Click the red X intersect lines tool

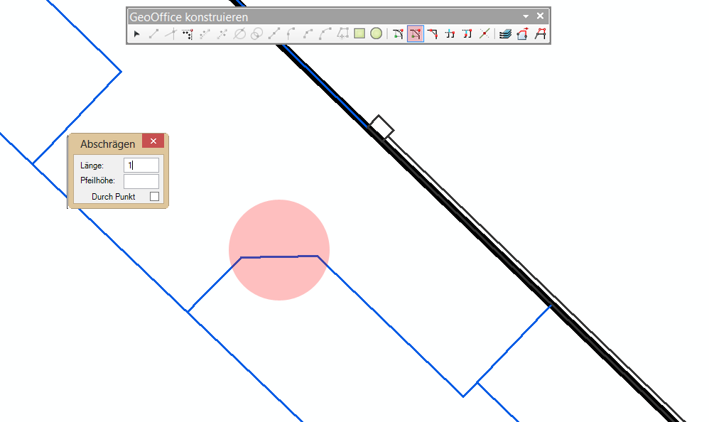tap(485, 33)
